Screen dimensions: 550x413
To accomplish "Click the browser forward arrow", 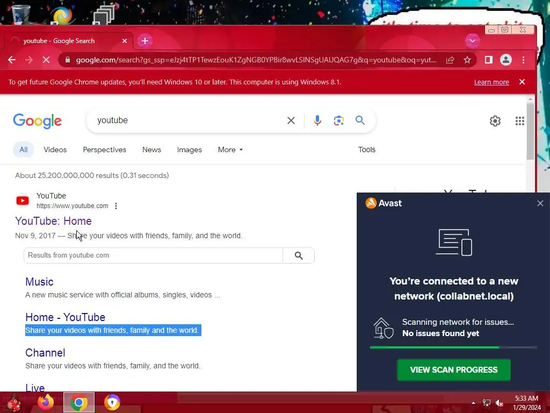I will click(x=29, y=60).
